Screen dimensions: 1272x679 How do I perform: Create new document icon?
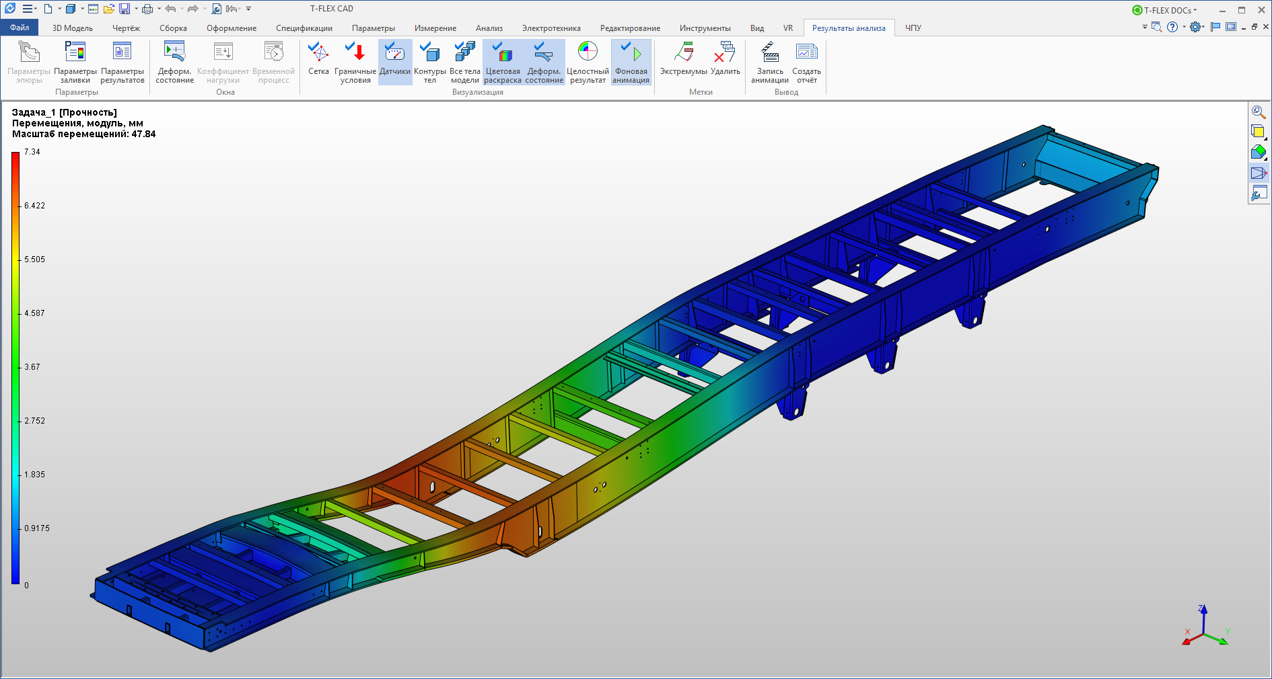(x=48, y=9)
